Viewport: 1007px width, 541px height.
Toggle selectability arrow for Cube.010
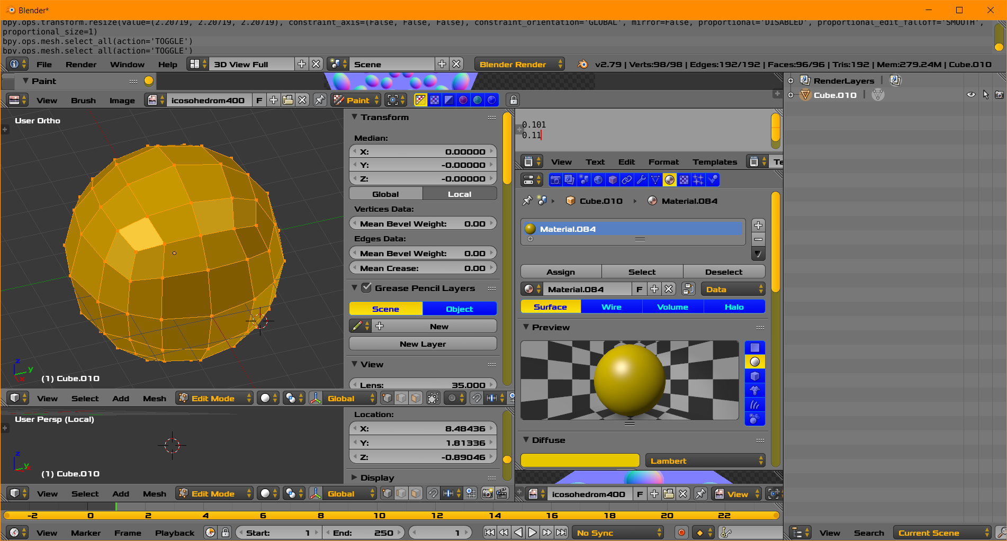tap(985, 95)
